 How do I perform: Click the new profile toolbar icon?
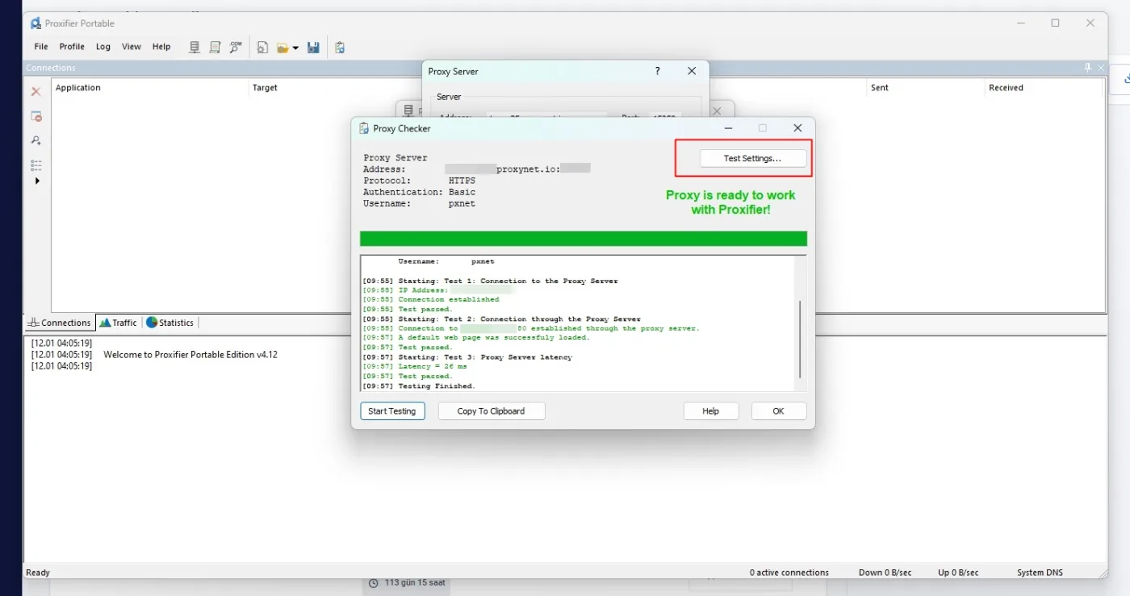(262, 48)
